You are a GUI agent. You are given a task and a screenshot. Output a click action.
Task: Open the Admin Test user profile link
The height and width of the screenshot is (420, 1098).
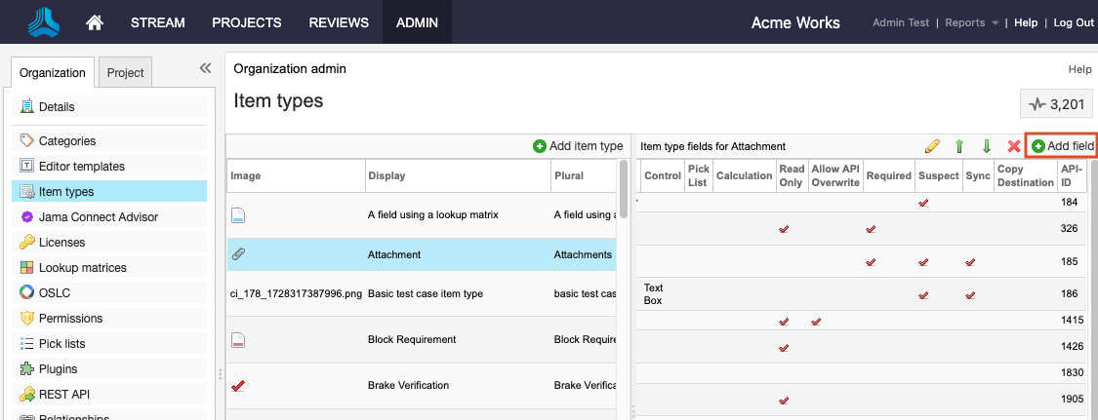point(901,22)
